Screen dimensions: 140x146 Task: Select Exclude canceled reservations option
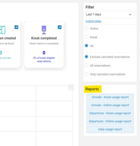tap(87, 57)
